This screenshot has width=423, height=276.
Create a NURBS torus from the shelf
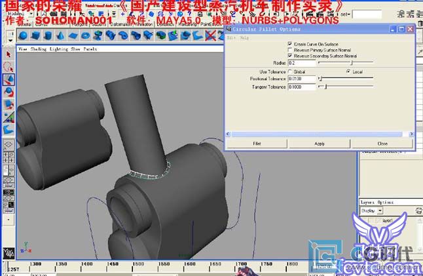click(x=86, y=35)
